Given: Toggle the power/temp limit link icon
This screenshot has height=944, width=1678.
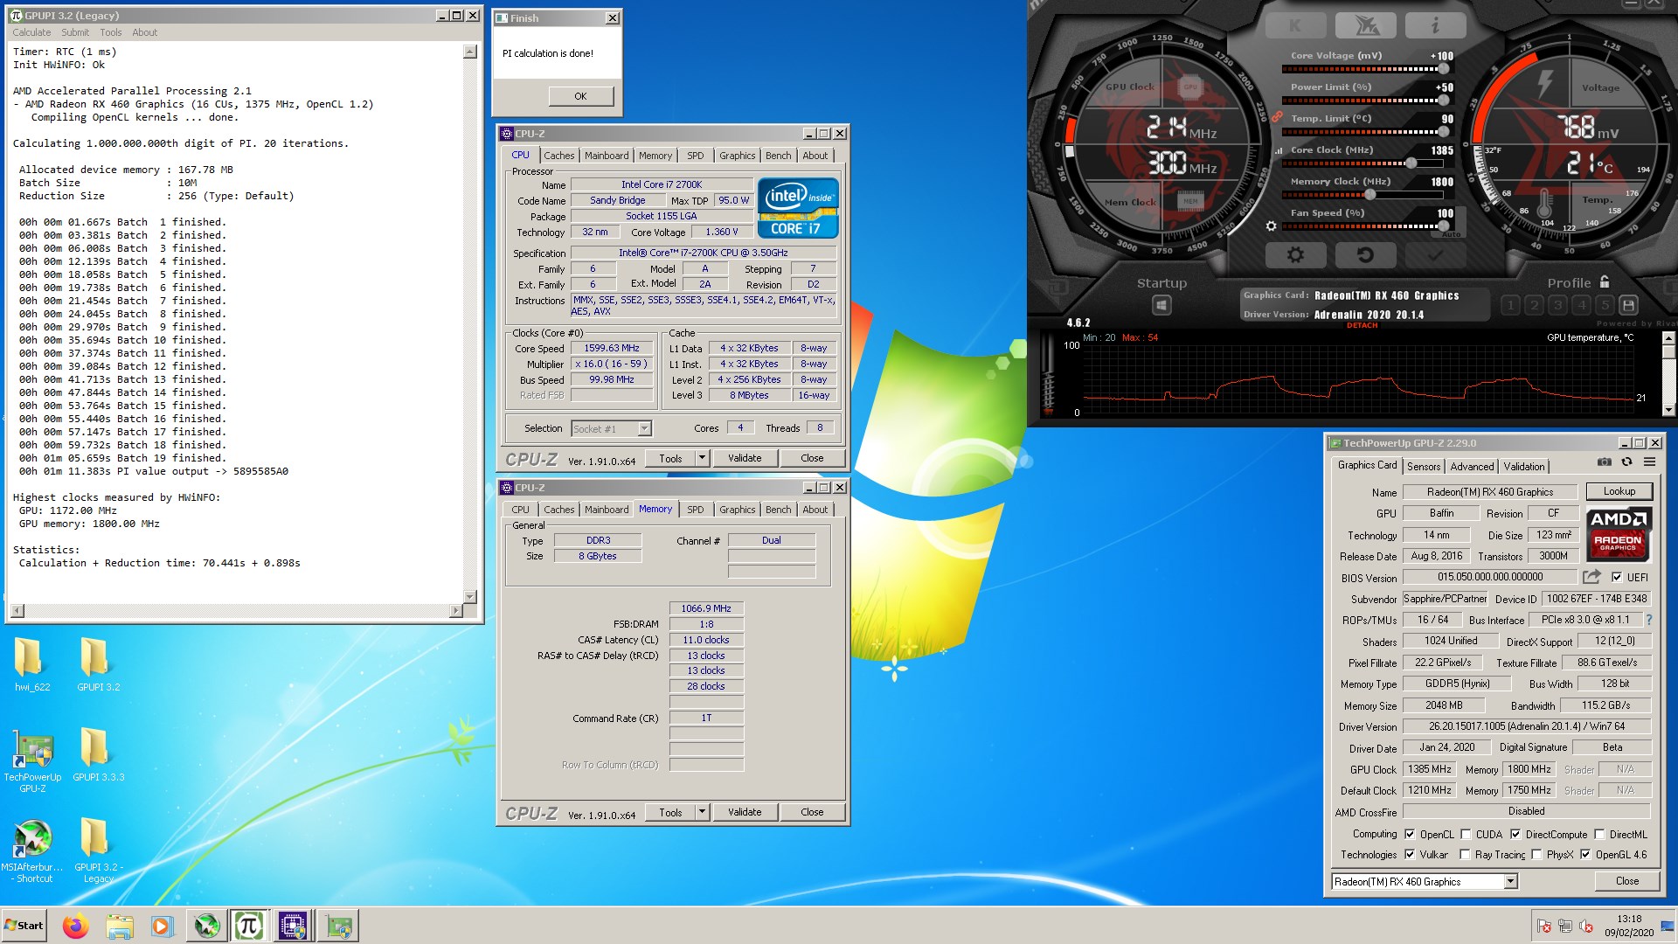Looking at the screenshot, I should click(1277, 116).
